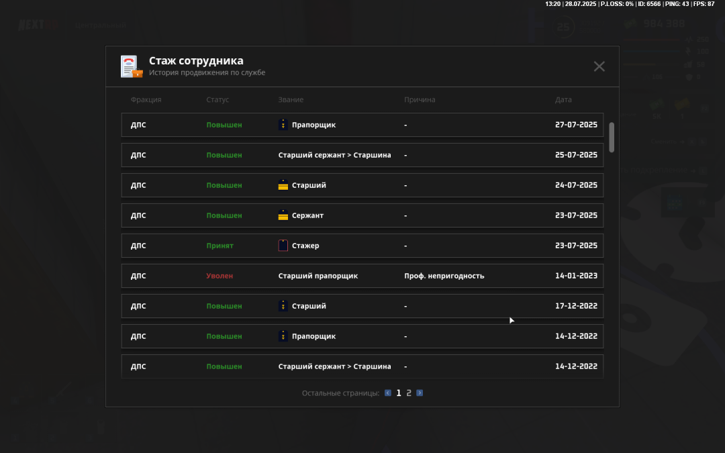Image resolution: width=725 pixels, height=453 pixels.
Task: Click the PING: 43 status indicator
Action: 677,4
